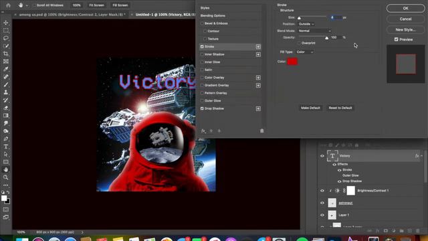Hide the Drop Shadow effect in layers panel
Screen dimensions: 428x241
pos(340,181)
